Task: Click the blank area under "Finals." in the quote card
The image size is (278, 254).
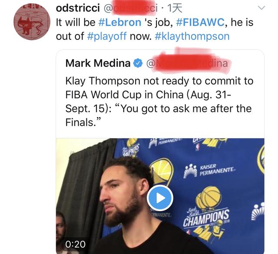Action: tap(160, 133)
